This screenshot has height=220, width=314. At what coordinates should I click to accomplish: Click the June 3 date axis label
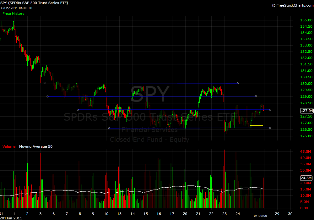click(x=41, y=214)
